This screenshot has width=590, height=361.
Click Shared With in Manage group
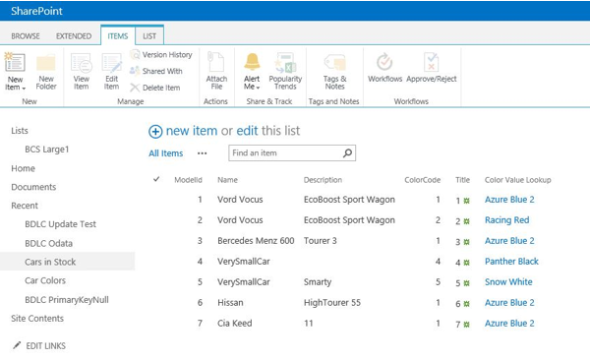tap(156, 71)
